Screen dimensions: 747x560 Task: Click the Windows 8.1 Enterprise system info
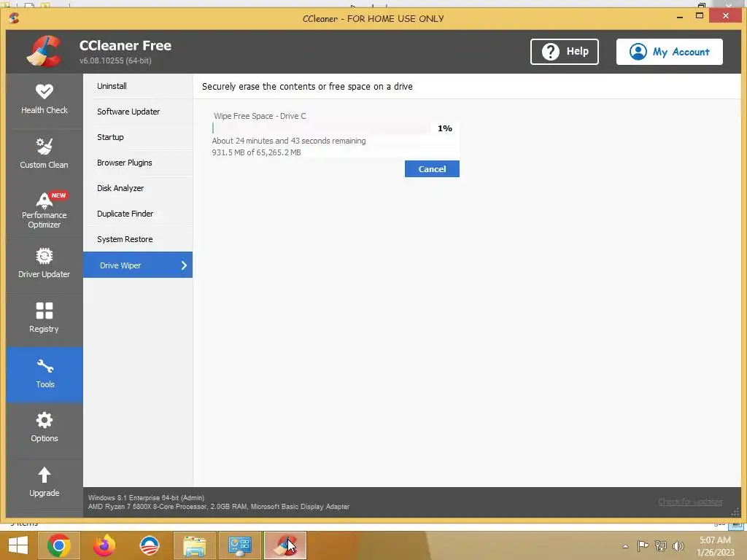coord(146,497)
